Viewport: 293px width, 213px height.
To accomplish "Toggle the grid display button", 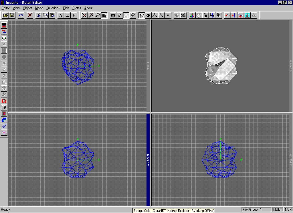I will [x=104, y=15].
